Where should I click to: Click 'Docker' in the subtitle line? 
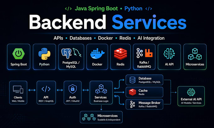point(105,38)
